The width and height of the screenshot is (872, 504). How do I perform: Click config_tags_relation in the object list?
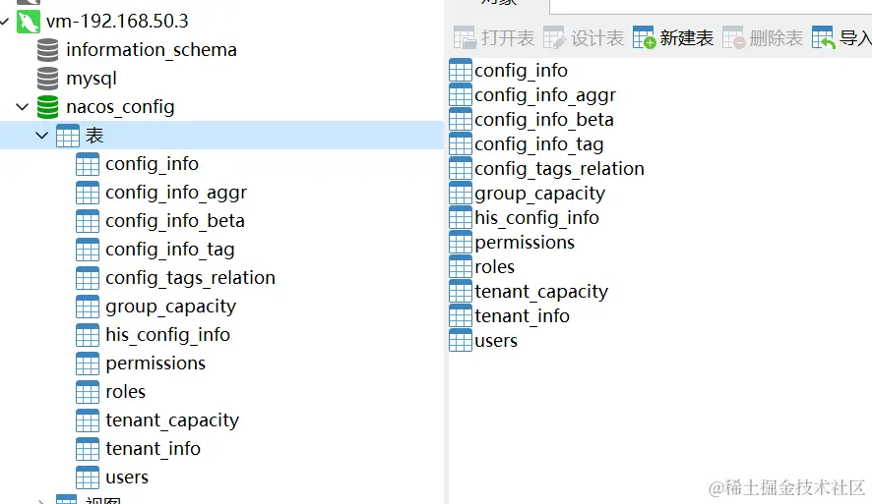pos(559,169)
